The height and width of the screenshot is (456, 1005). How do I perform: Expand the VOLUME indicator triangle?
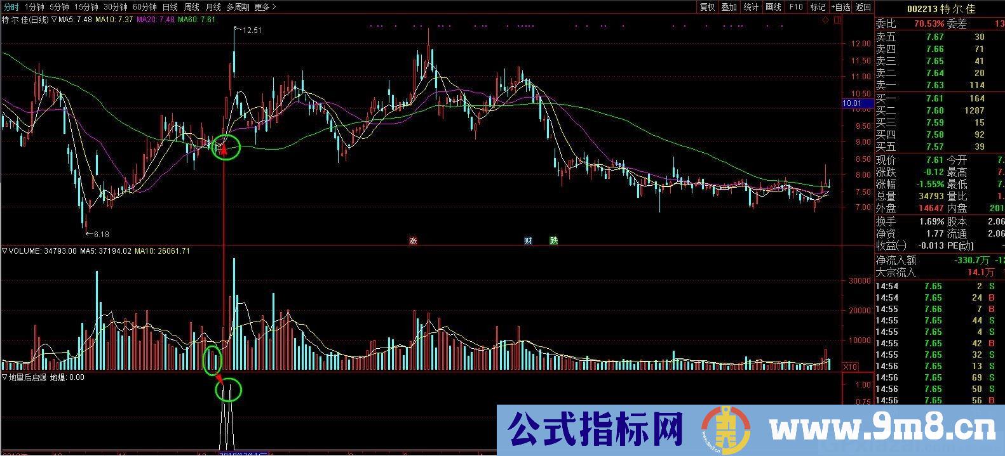(x=5, y=251)
